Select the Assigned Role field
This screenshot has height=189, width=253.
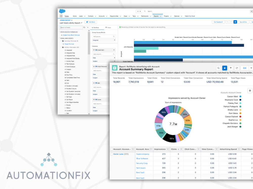(x=71, y=56)
